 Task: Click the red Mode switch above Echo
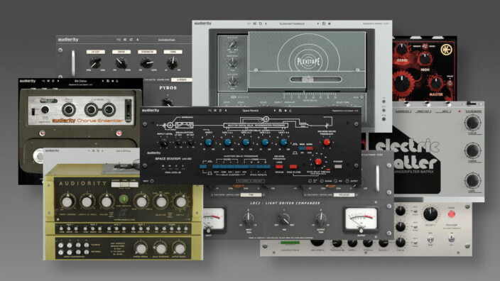click(309, 148)
